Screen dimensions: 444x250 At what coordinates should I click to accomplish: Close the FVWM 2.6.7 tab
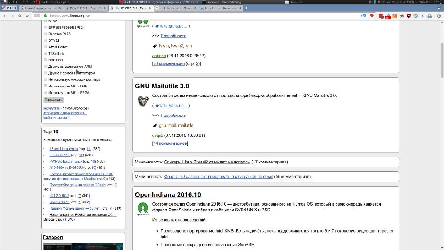[105, 8]
